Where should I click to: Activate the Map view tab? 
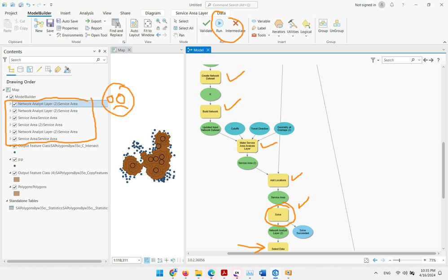122,50
